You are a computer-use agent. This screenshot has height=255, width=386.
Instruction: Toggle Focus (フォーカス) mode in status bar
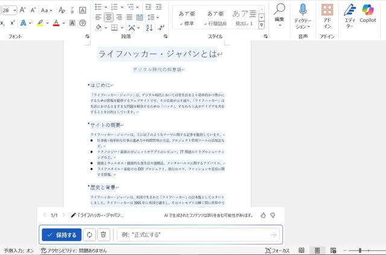coord(278,250)
